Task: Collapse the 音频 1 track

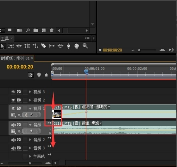Action: tap(30, 125)
